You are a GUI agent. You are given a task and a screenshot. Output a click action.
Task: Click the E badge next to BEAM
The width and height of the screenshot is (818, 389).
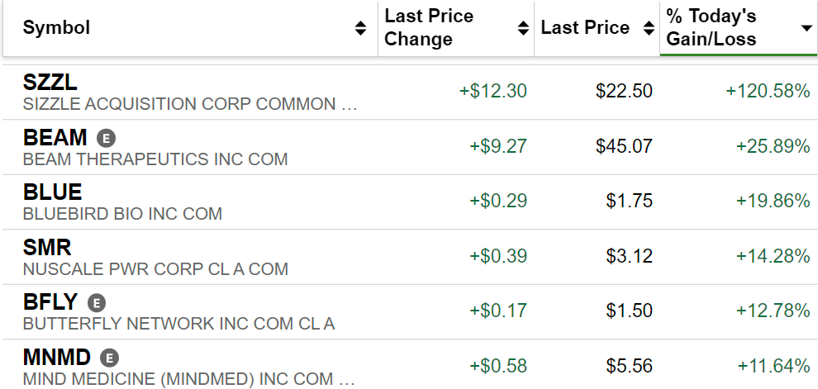(x=105, y=138)
